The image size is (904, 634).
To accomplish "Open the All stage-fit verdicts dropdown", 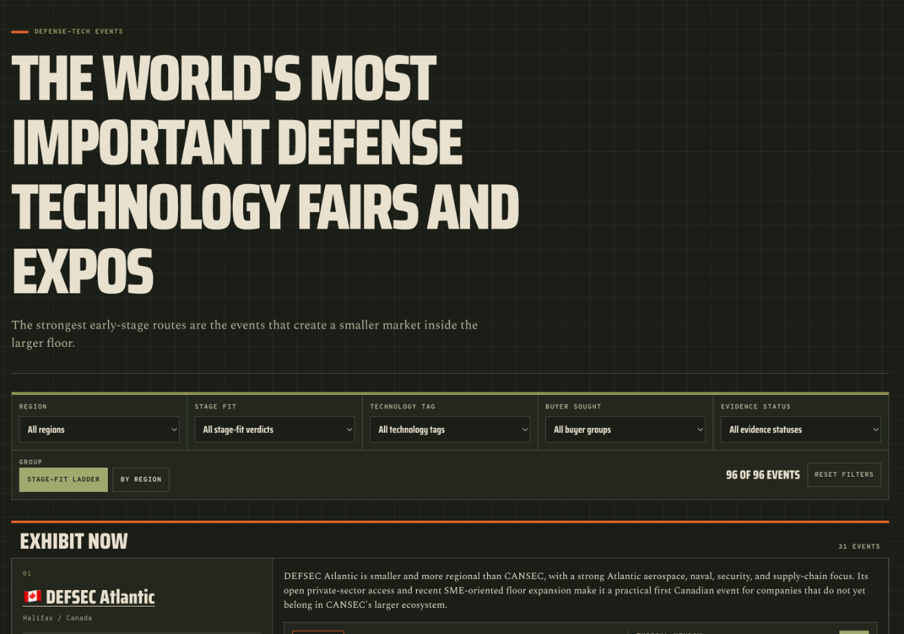I will pyautogui.click(x=275, y=429).
